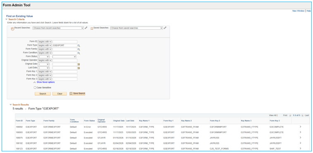Open Form Condition operator dropdown
The width and height of the screenshot is (313, 153).
pyautogui.click(x=45, y=53)
